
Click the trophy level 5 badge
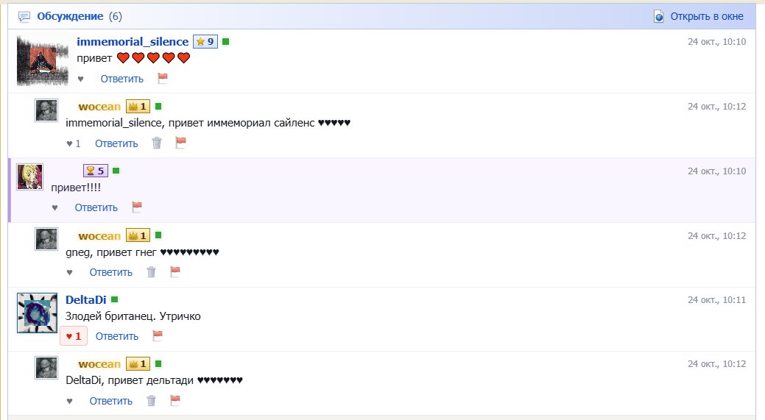(96, 171)
